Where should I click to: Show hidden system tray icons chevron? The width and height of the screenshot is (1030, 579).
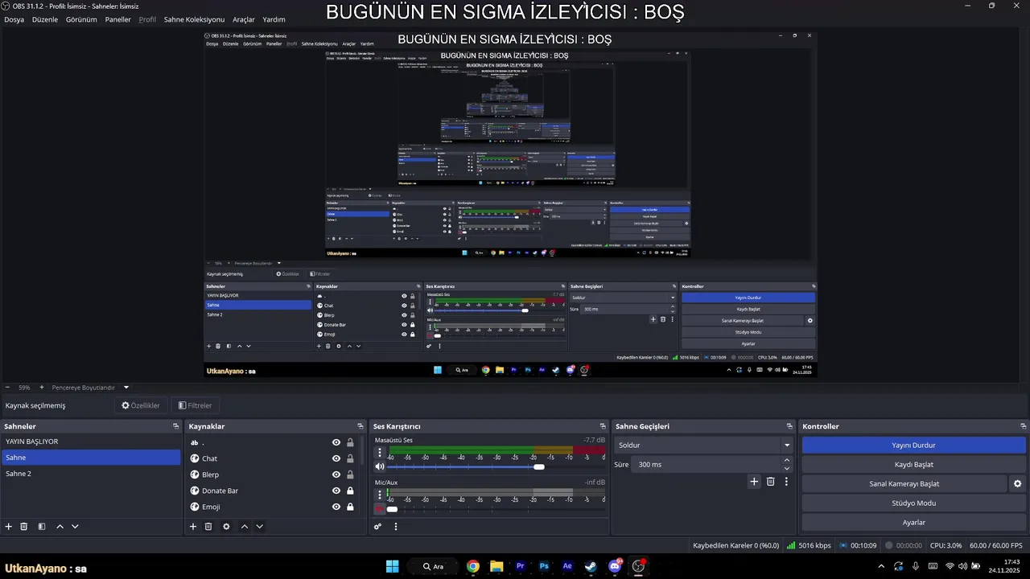(x=881, y=566)
